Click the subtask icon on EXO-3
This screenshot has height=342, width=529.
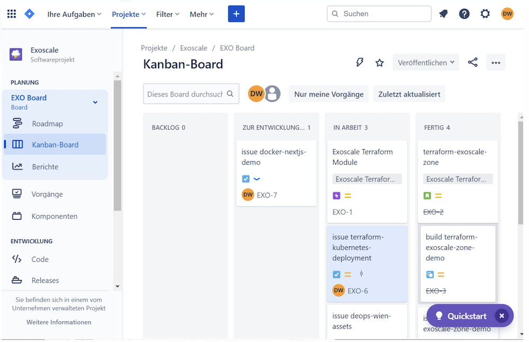point(430,274)
